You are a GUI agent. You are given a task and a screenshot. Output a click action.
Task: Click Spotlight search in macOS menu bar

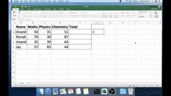(152, 1)
